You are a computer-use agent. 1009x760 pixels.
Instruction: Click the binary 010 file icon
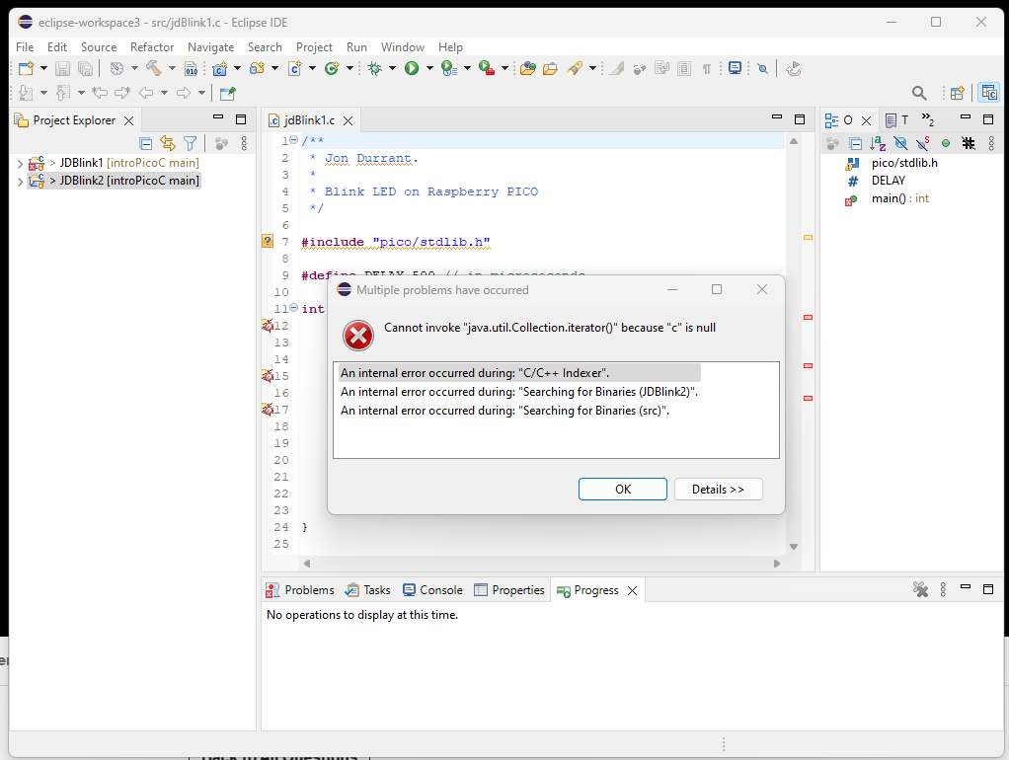click(x=192, y=68)
